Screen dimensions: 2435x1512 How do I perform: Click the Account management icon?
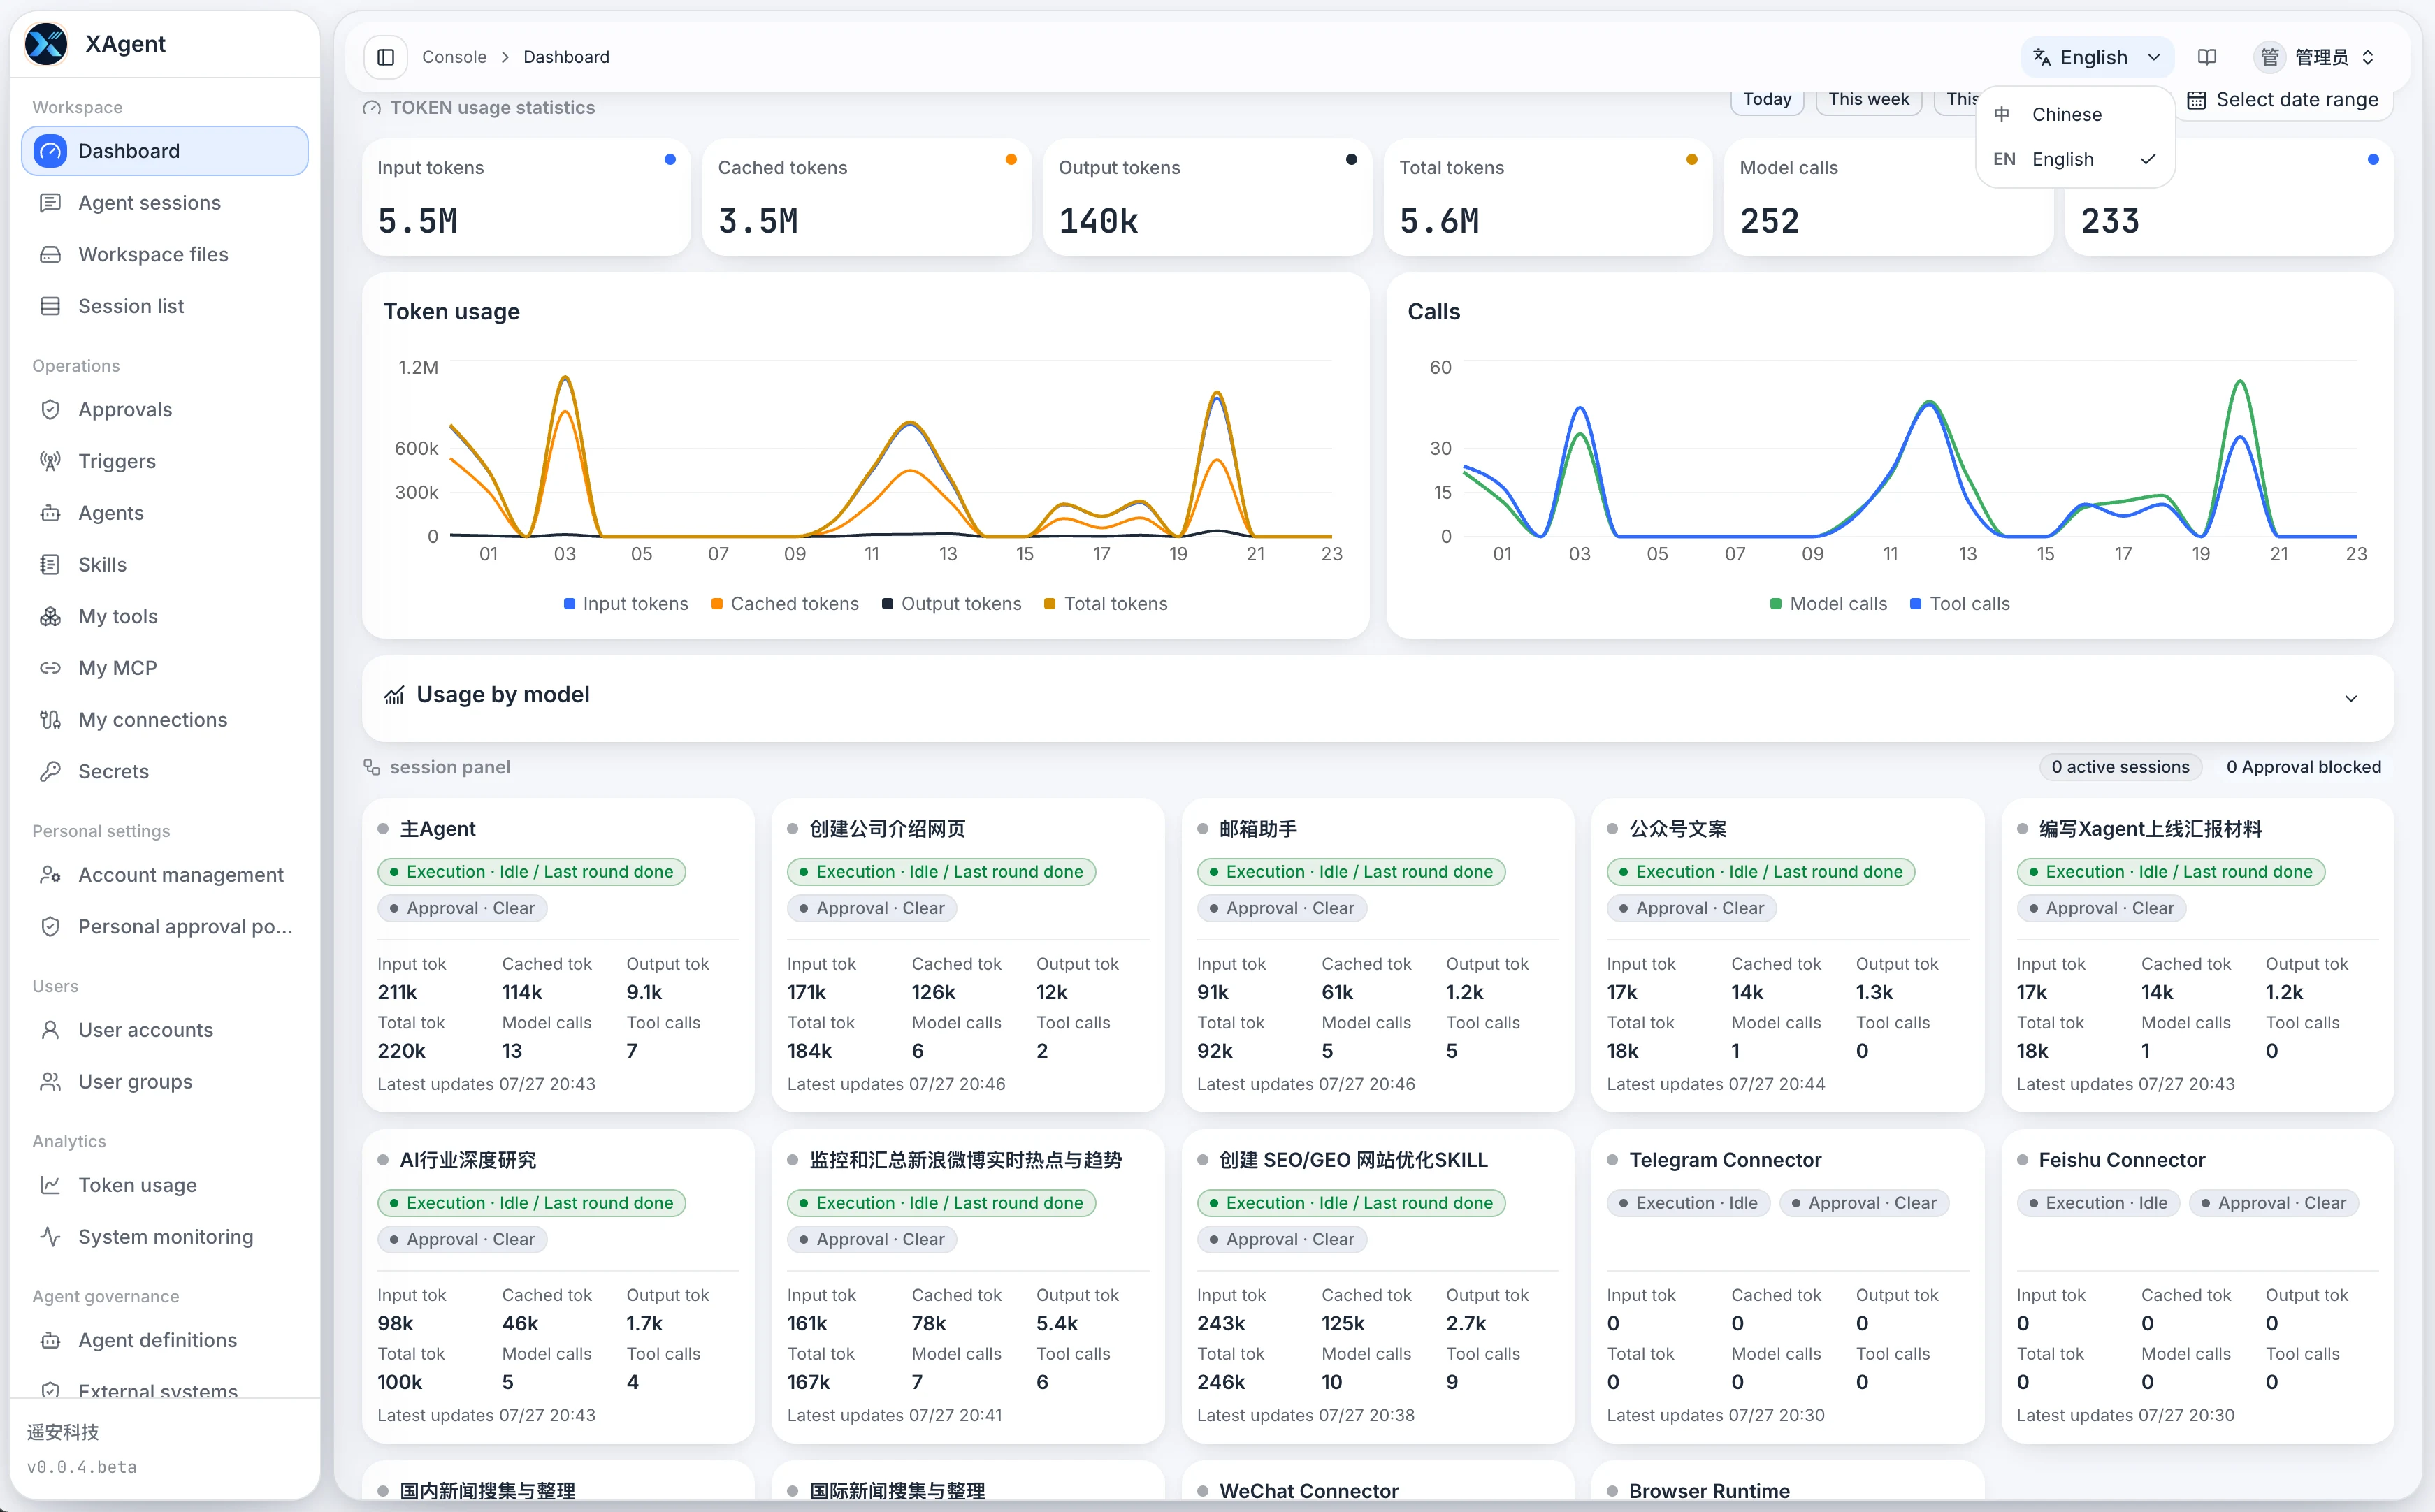[x=50, y=875]
